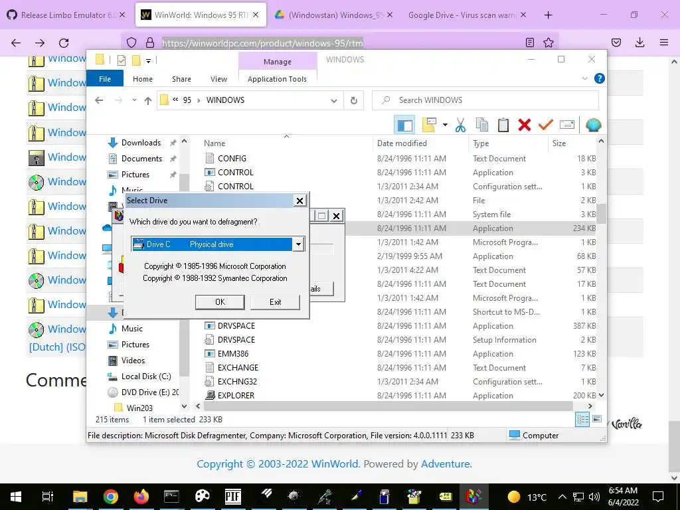
Task: Expand the address bar history dropdown
Action: click(334, 101)
